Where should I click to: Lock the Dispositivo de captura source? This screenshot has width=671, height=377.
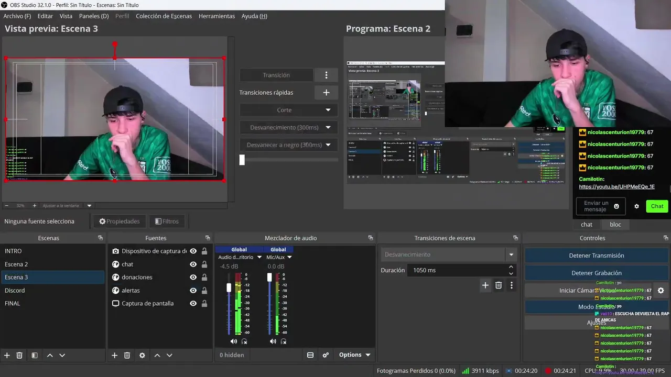pos(204,251)
